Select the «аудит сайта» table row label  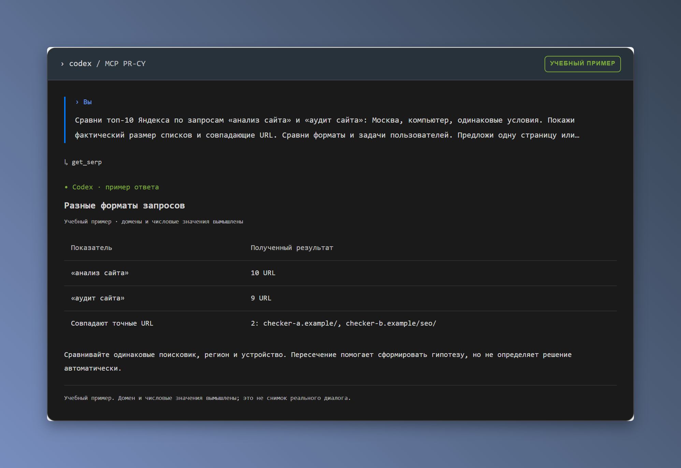(98, 298)
